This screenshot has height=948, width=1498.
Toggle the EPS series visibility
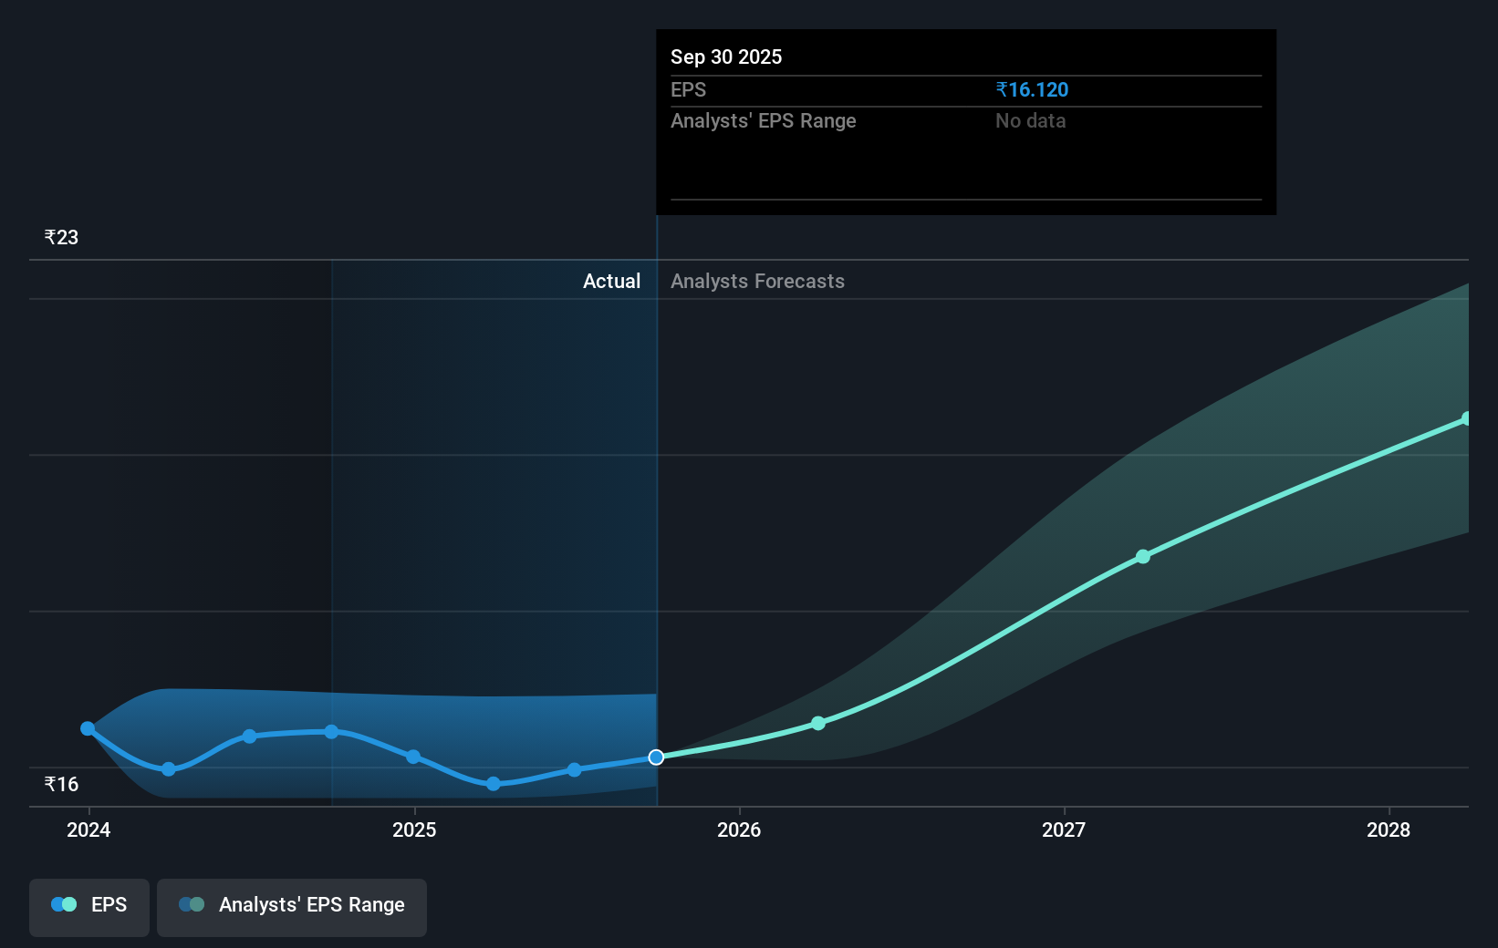(x=88, y=907)
